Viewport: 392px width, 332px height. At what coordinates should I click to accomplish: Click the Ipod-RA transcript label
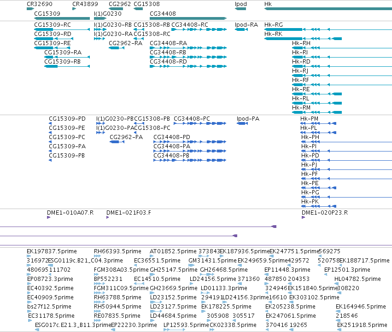(x=246, y=25)
